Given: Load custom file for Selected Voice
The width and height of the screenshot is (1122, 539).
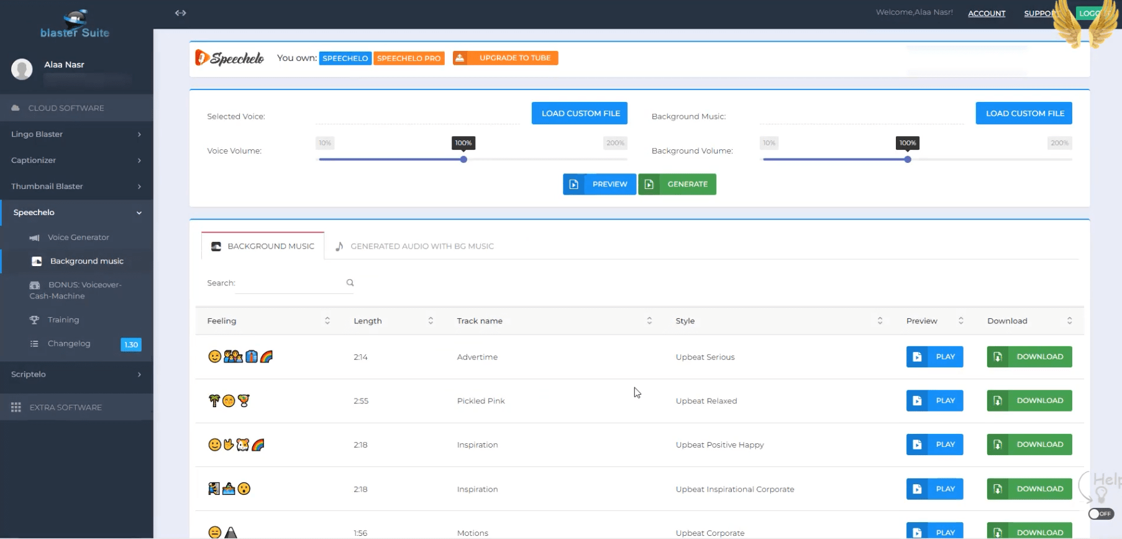Looking at the screenshot, I should tap(580, 113).
